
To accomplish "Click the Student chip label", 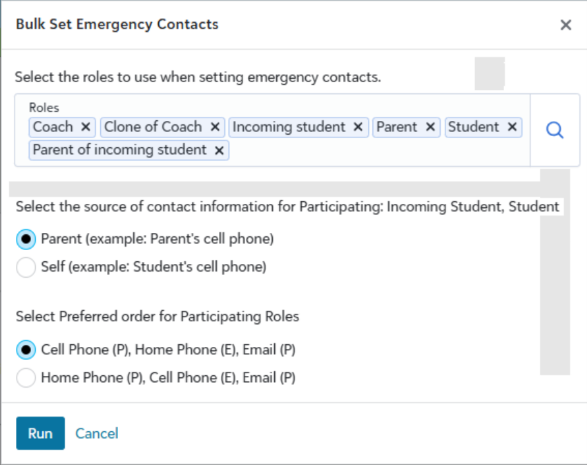I will click(x=473, y=127).
